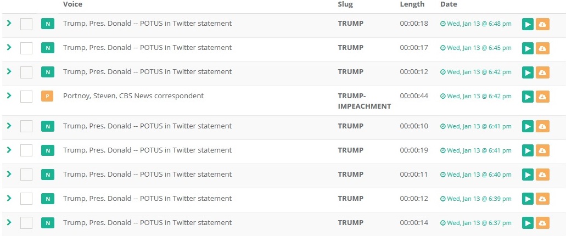Expand the 6:45 pm Trump row details

pos(9,48)
